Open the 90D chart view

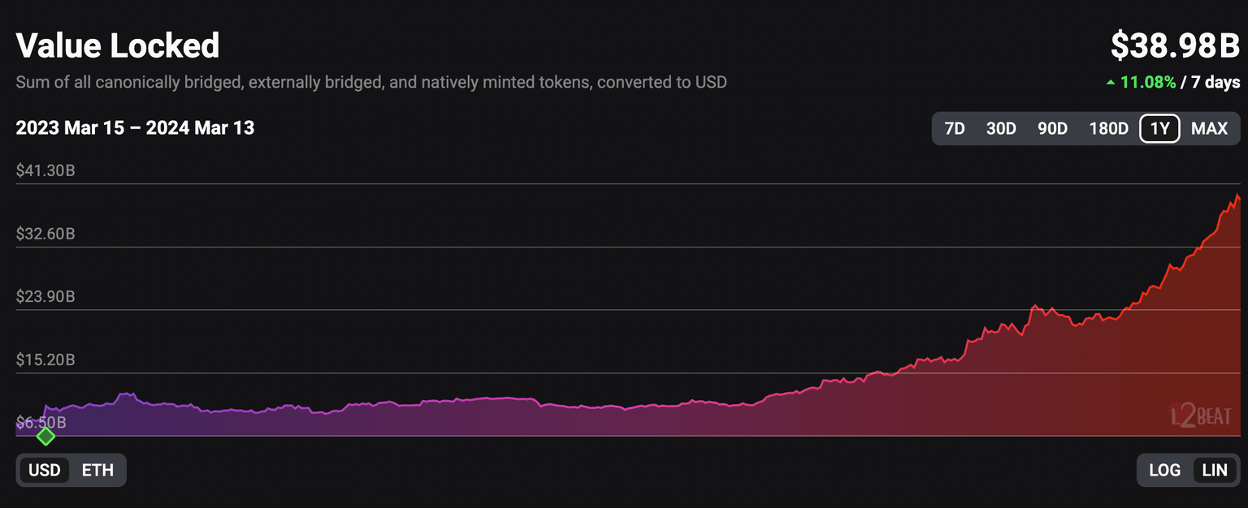click(x=1052, y=128)
